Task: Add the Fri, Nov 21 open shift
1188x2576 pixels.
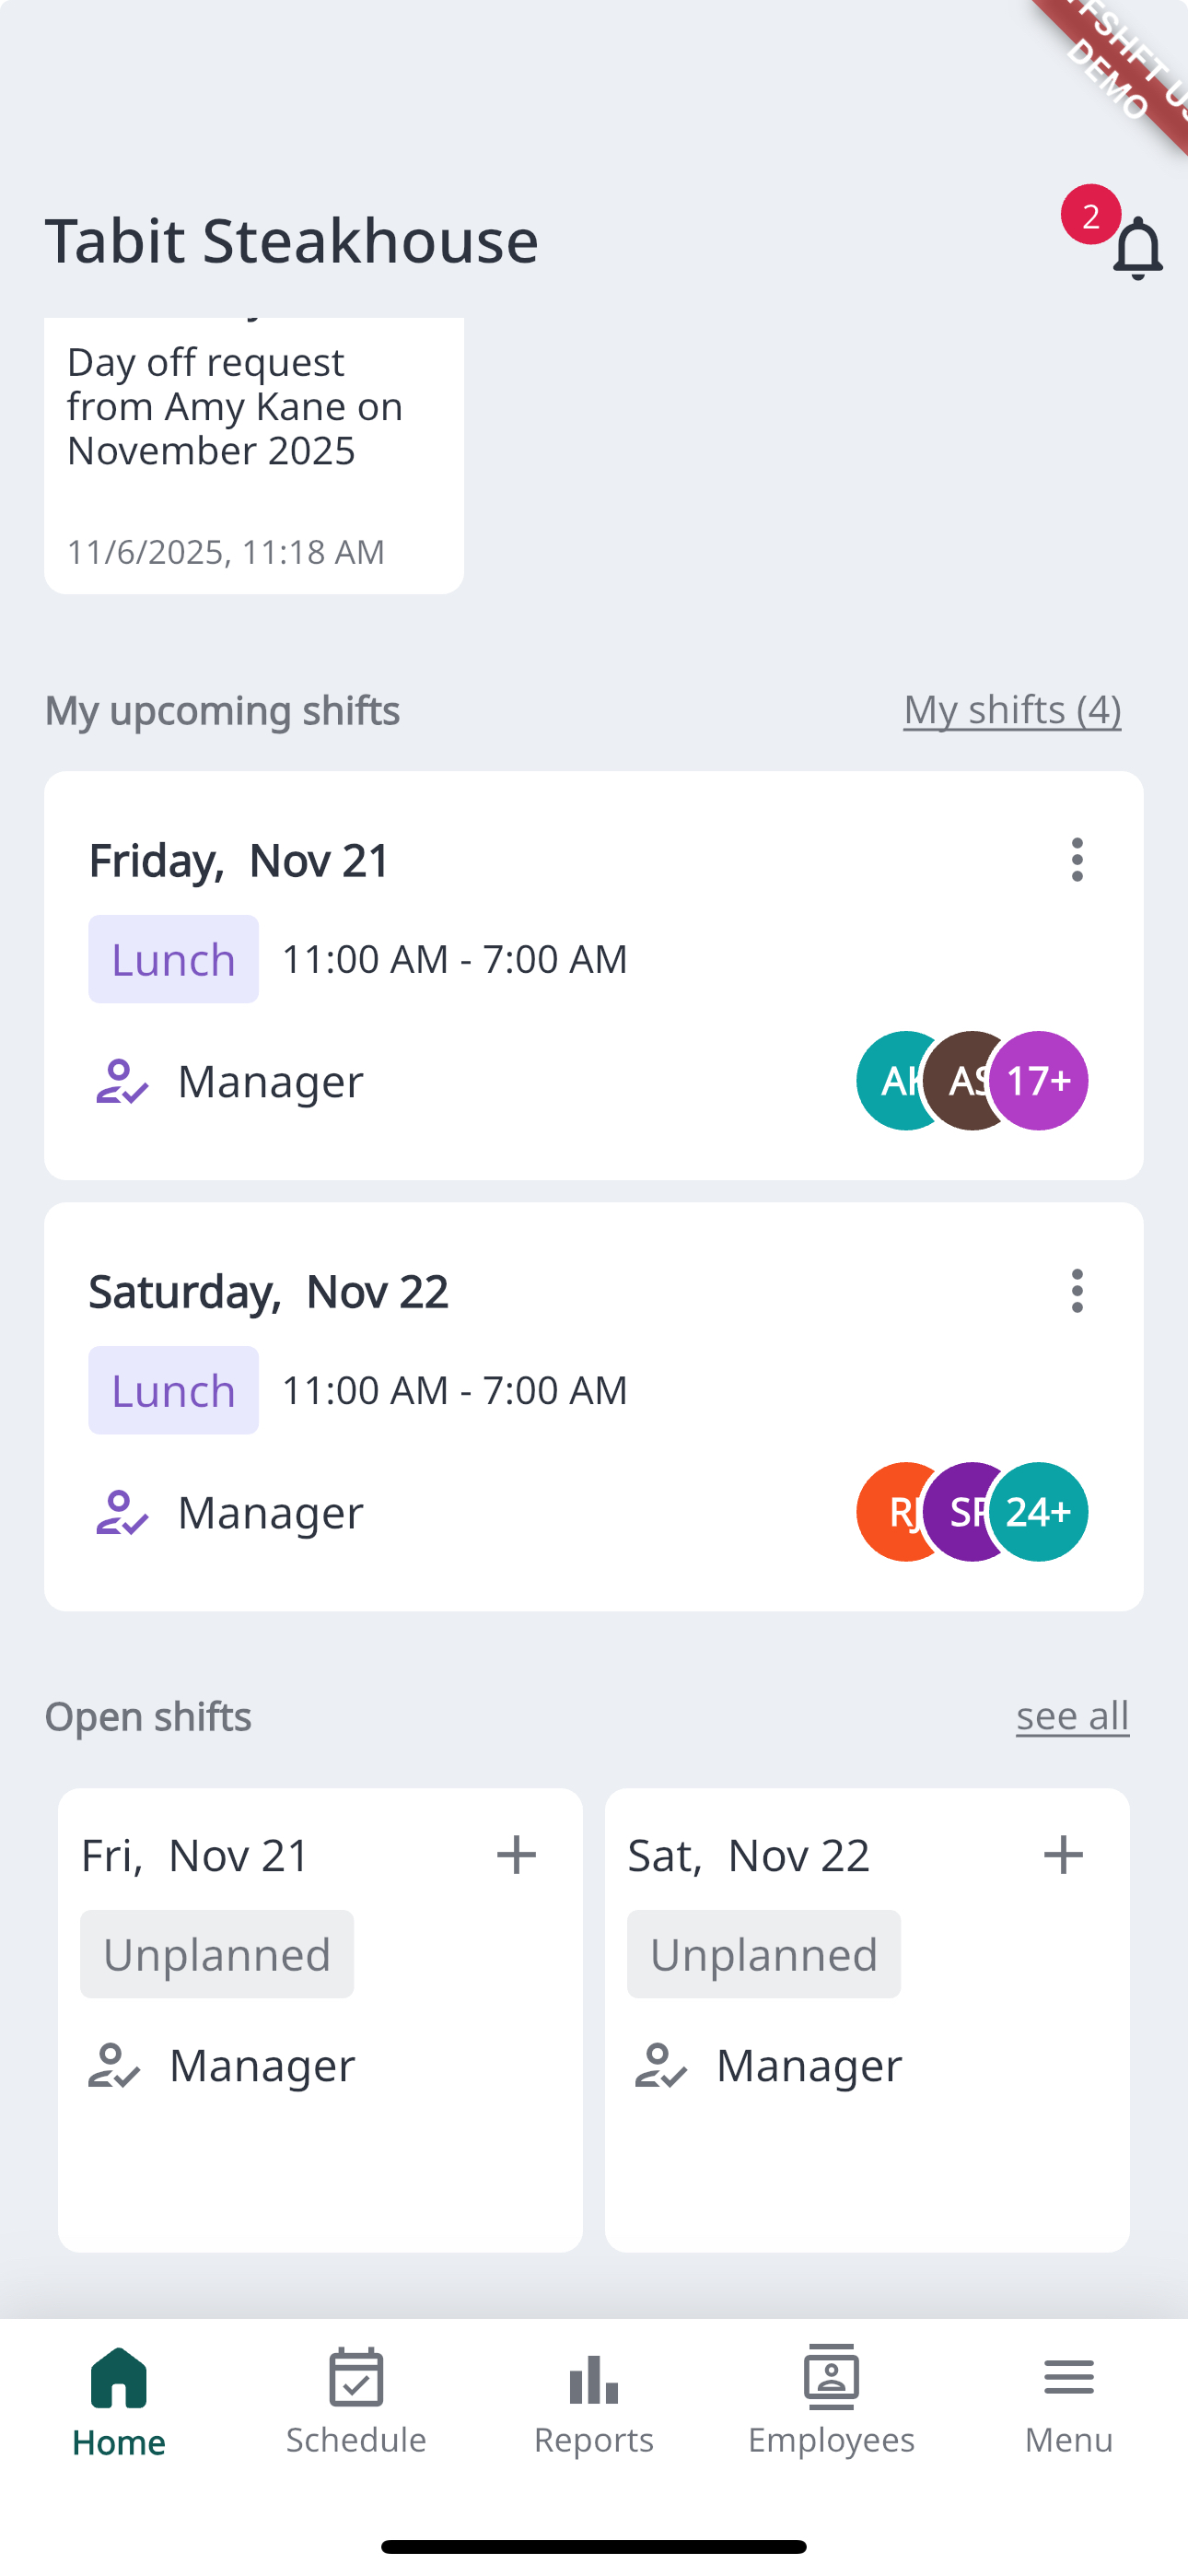Action: (x=516, y=1855)
